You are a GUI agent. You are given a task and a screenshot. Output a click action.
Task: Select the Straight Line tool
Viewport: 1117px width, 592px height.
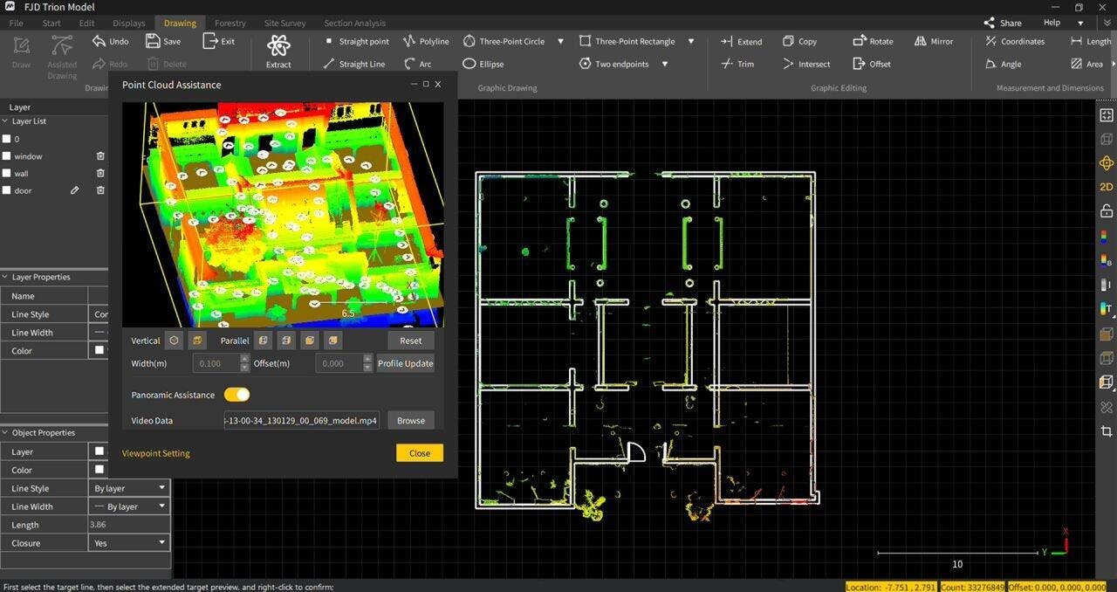(x=353, y=64)
